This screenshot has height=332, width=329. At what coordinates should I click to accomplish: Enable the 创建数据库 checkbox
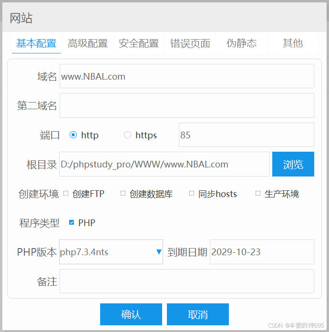coord(123,193)
